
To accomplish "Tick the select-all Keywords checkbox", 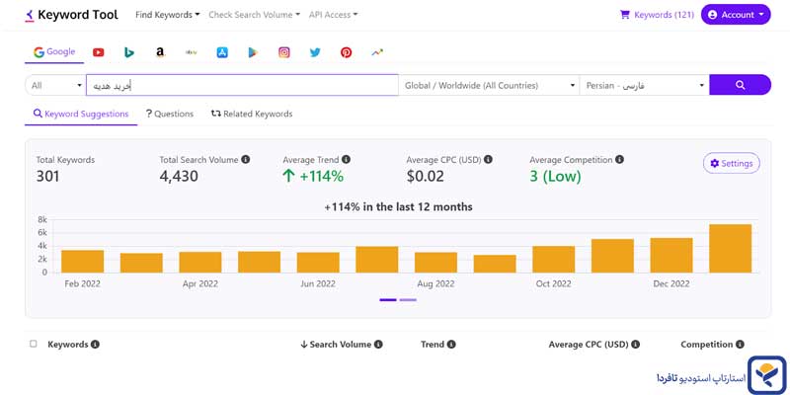I will [x=34, y=345].
